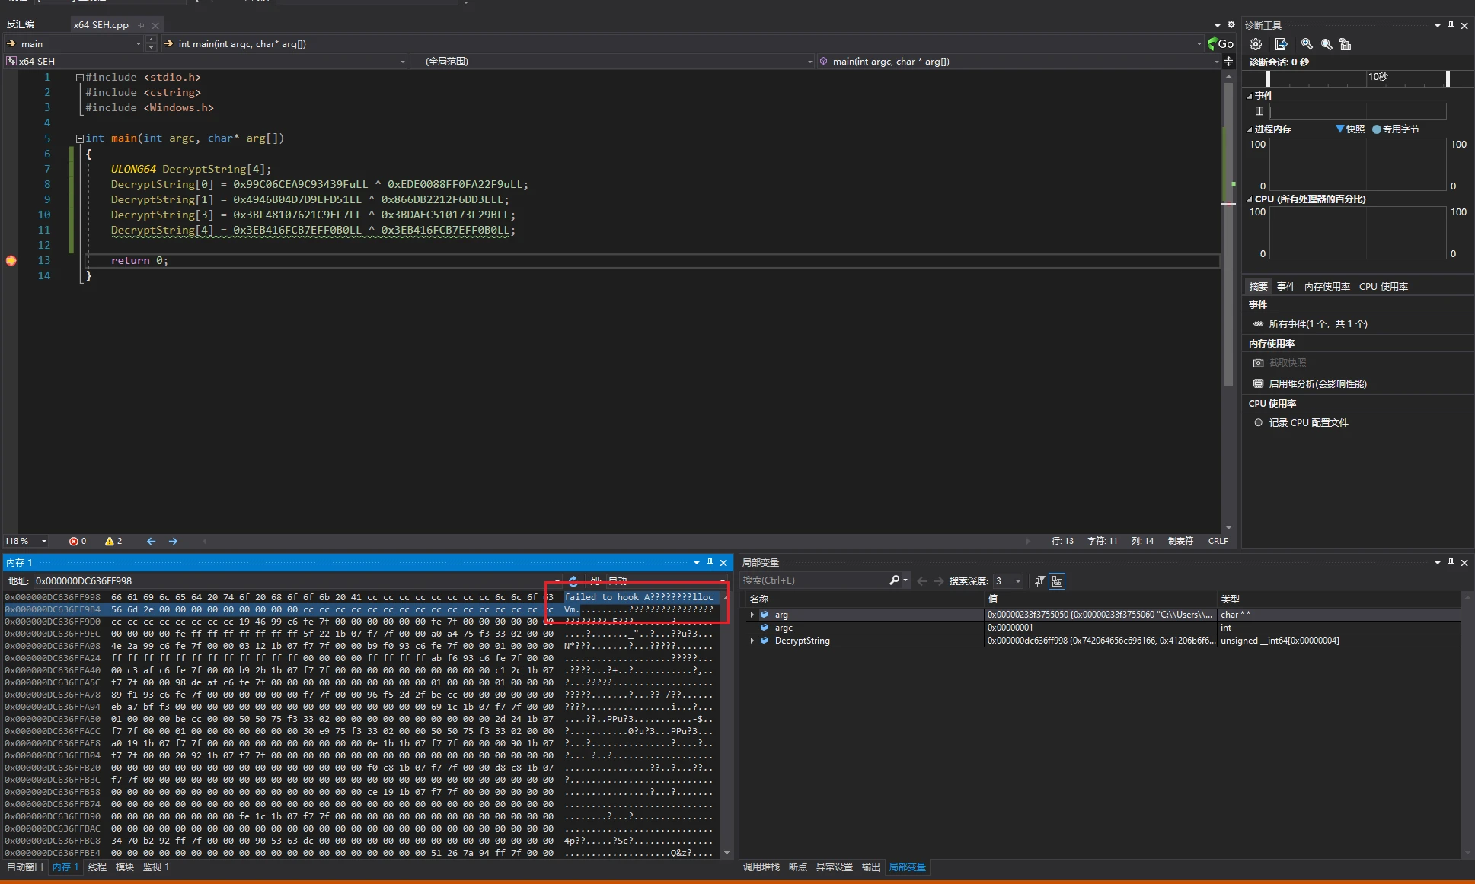Open diagnostic tools settings gear

(x=1256, y=44)
